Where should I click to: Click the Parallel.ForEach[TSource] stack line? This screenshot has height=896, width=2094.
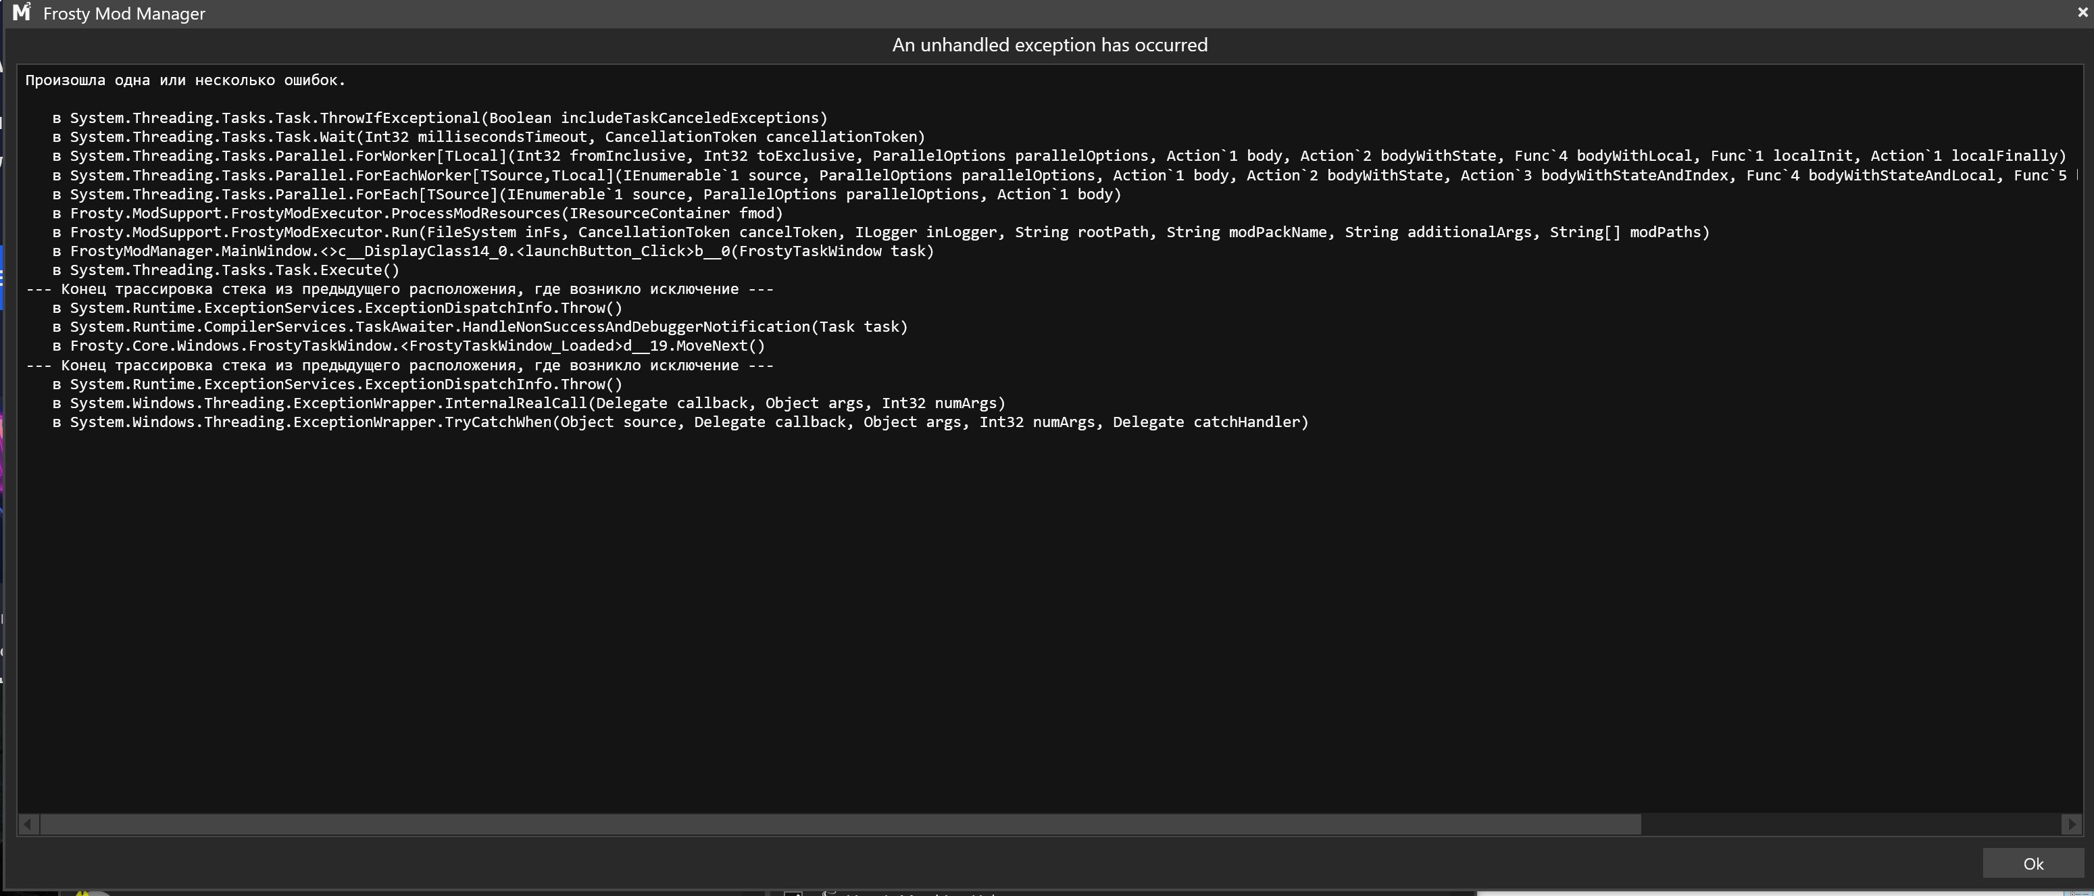point(587,195)
